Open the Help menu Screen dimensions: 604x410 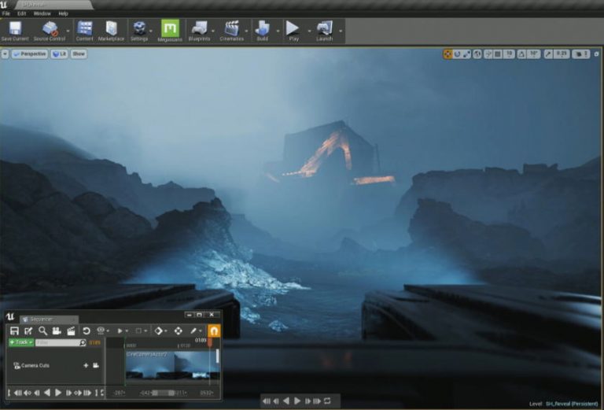click(63, 13)
